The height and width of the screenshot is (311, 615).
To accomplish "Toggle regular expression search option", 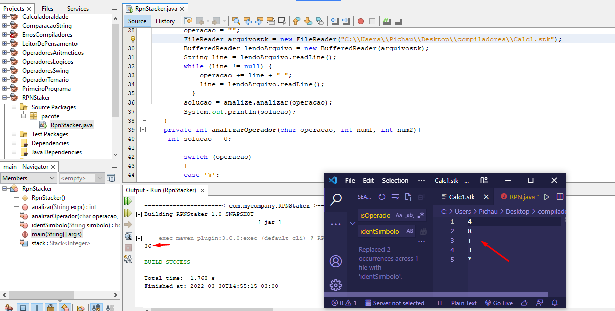I will [x=420, y=215].
